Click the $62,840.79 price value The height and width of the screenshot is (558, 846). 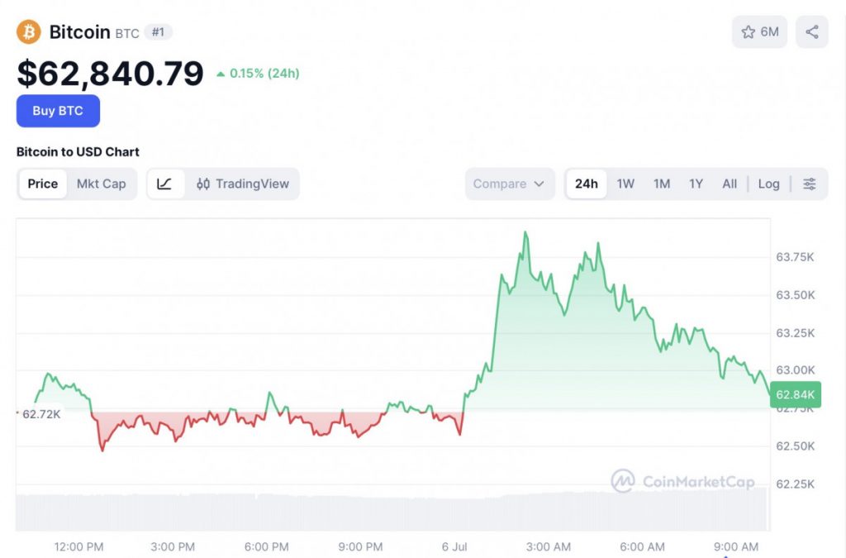click(x=110, y=74)
